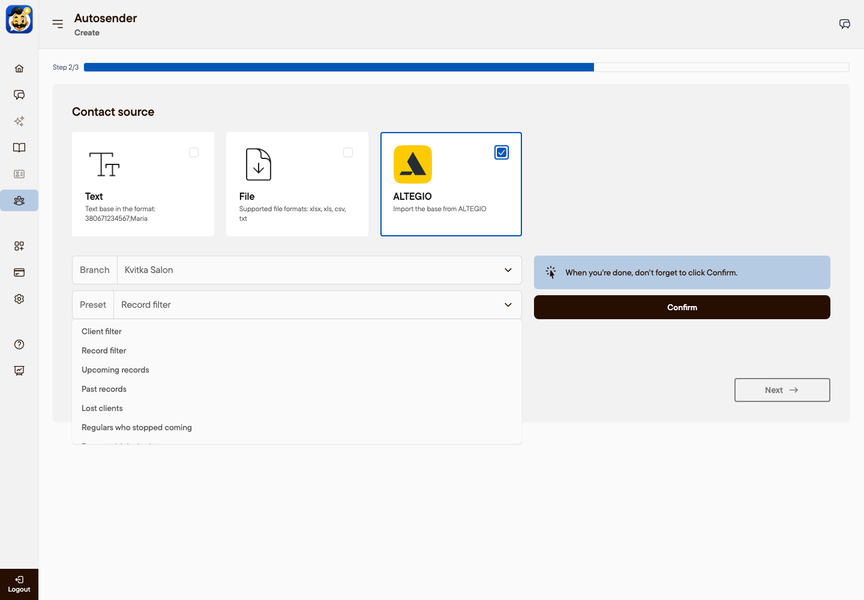Viewport: 864px width, 600px height.
Task: Check the File source checkbox
Action: pos(348,152)
